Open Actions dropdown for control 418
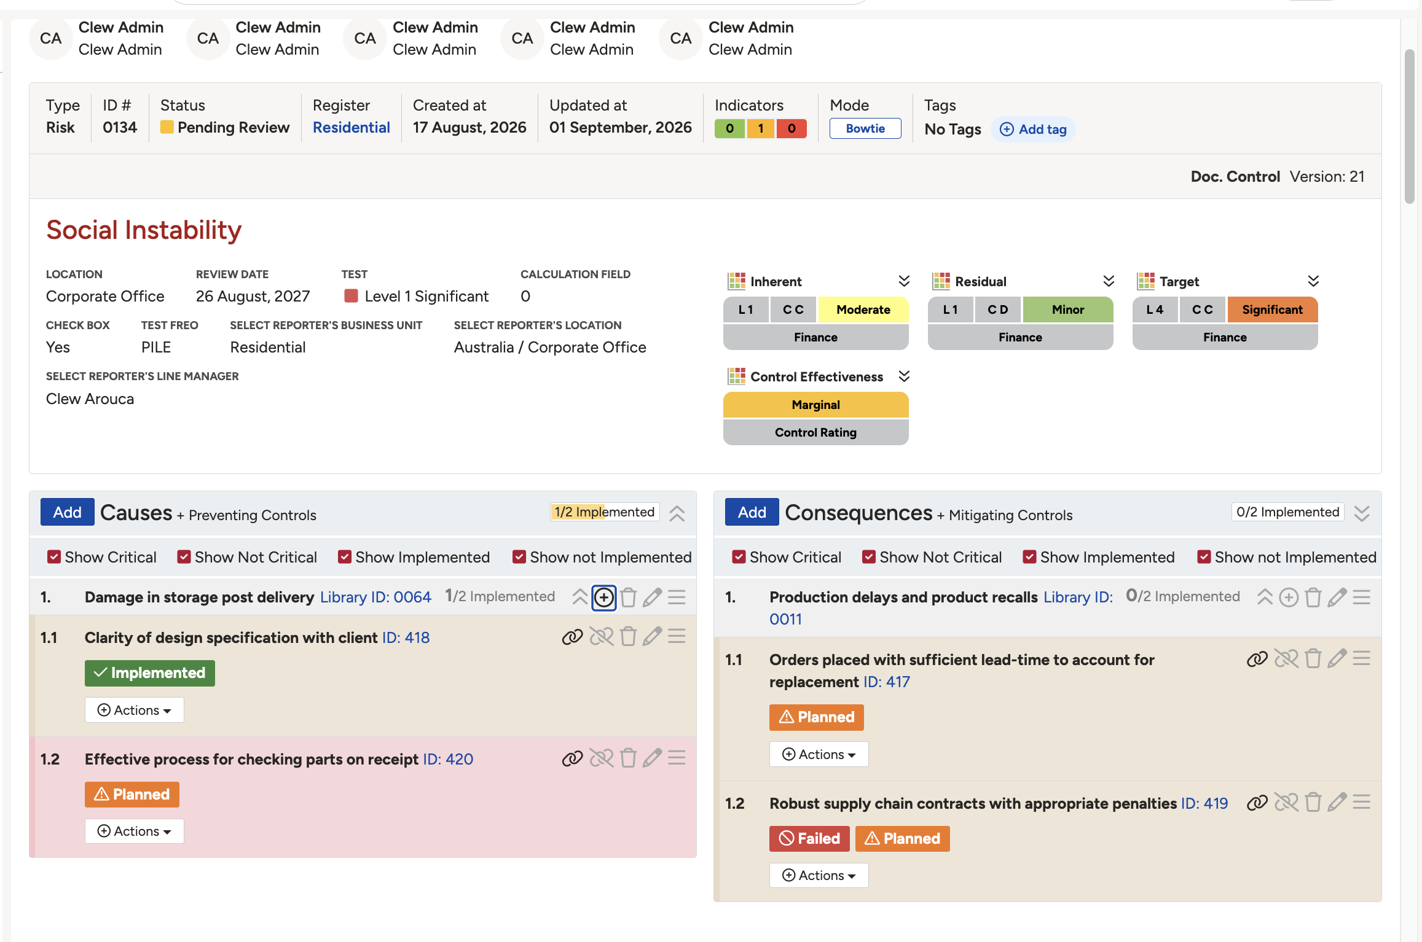Image resolution: width=1422 pixels, height=942 pixels. click(x=135, y=710)
